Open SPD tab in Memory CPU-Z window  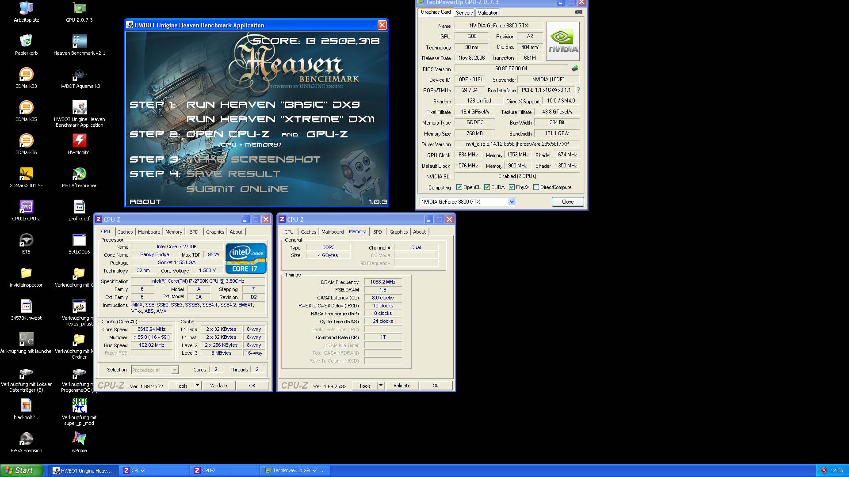tap(377, 232)
